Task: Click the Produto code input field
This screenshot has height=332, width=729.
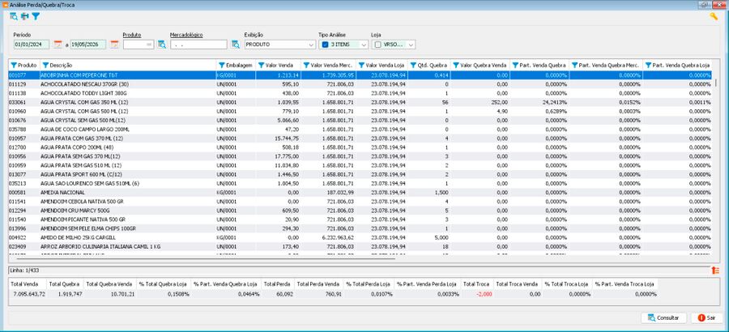Action: (138, 45)
